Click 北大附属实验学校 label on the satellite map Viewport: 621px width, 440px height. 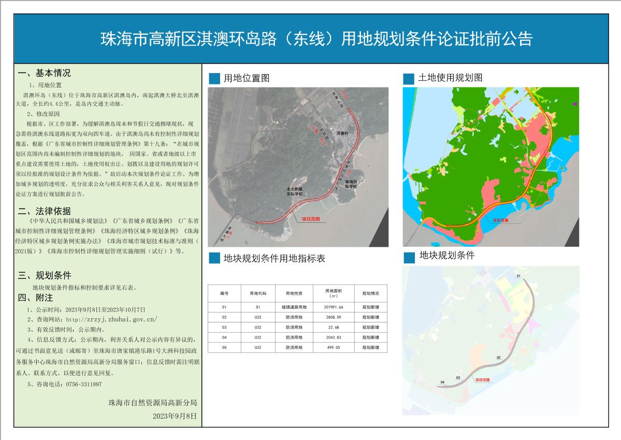click(295, 191)
